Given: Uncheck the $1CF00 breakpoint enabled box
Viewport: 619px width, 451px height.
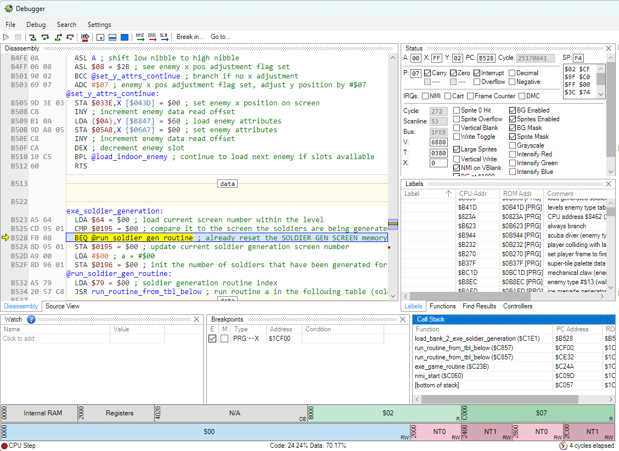Looking at the screenshot, I should point(212,339).
